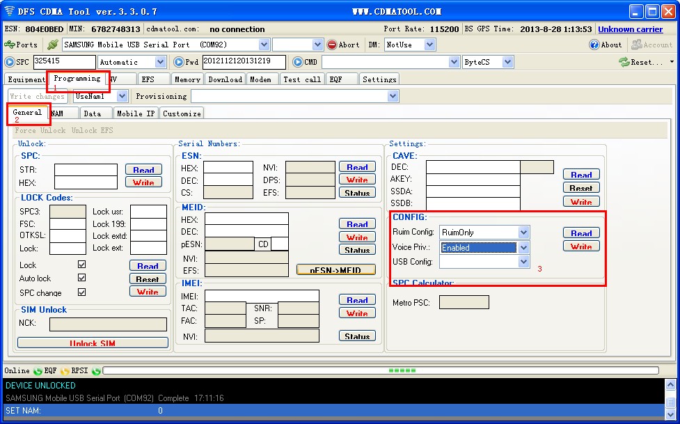
Task: Click into the SPC code input field
Action: 64,62
